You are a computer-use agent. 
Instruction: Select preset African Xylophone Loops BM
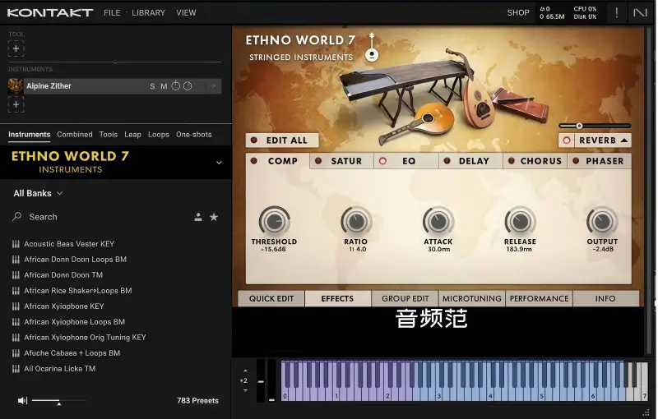[x=74, y=322]
